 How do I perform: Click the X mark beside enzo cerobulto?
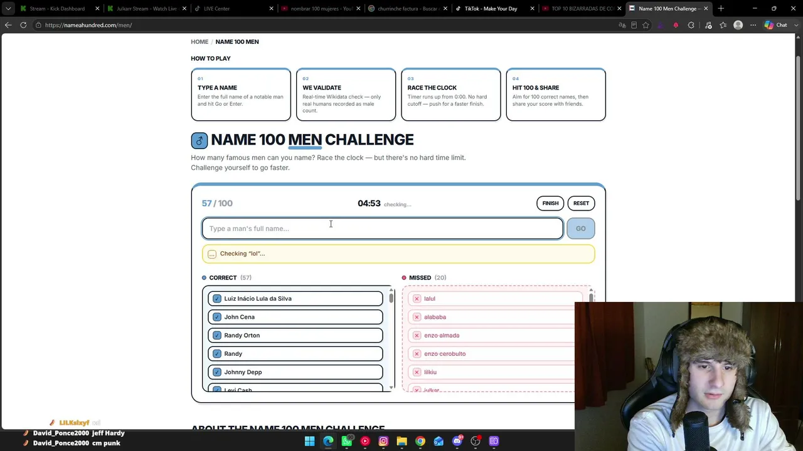[x=417, y=354]
